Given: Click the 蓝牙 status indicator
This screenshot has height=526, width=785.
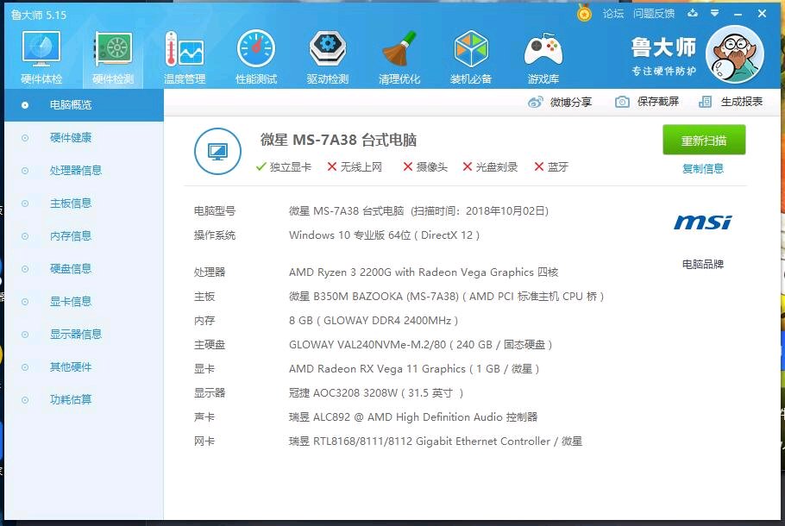Looking at the screenshot, I should pyautogui.click(x=551, y=167).
